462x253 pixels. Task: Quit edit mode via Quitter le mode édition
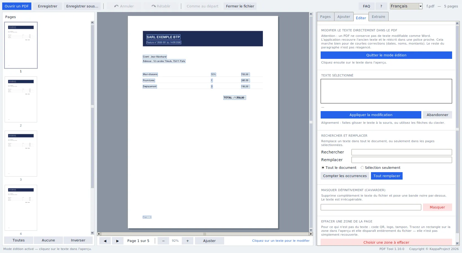(x=386, y=55)
